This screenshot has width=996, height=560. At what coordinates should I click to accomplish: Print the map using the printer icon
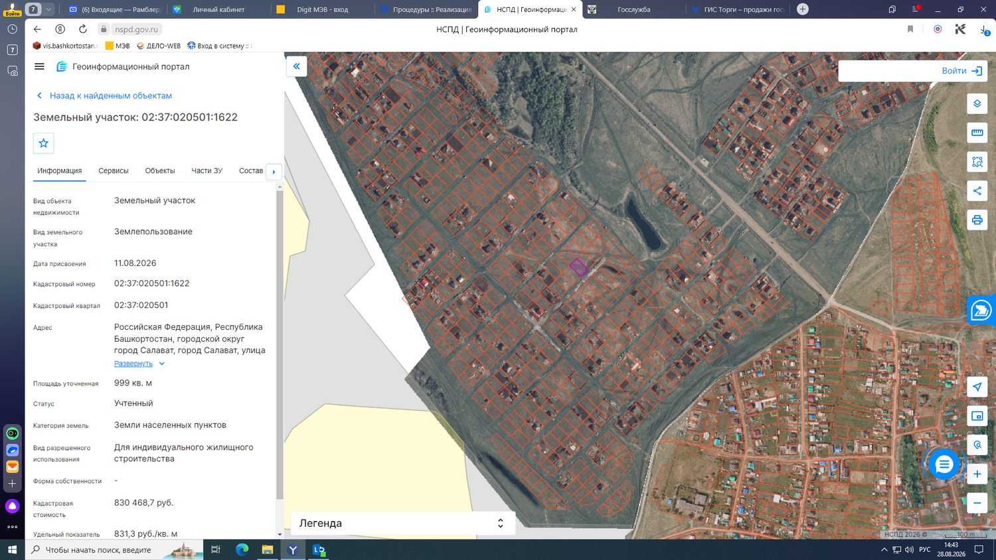(x=977, y=220)
